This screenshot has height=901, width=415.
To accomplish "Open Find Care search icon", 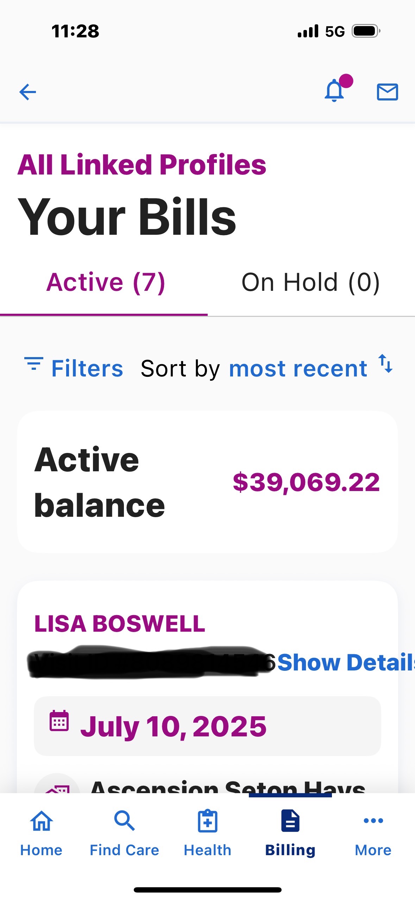I will (x=124, y=821).
